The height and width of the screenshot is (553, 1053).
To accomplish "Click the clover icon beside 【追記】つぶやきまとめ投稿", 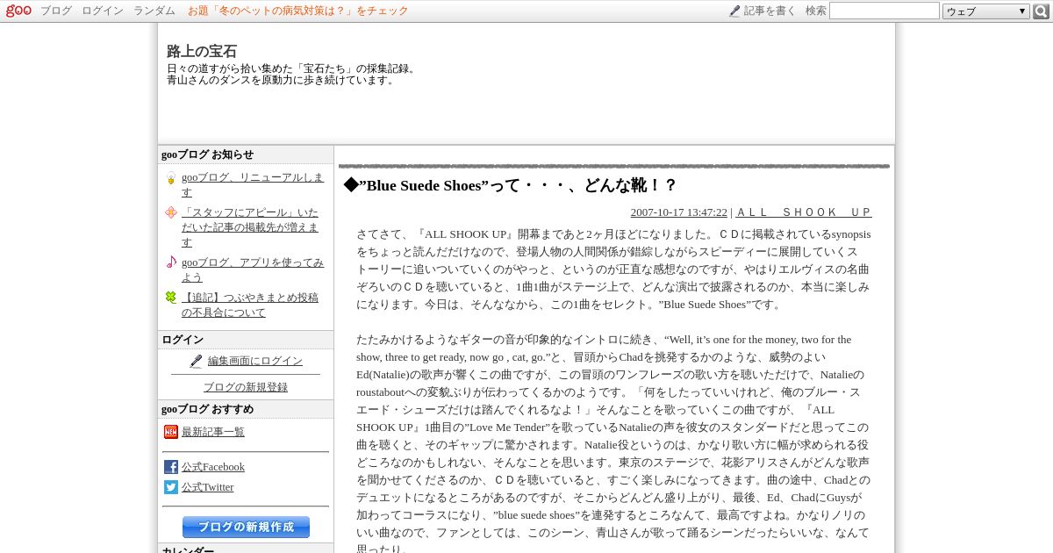I will tap(170, 297).
